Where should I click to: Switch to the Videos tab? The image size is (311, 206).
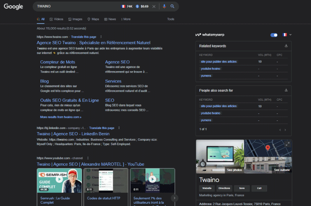tap(56, 19)
